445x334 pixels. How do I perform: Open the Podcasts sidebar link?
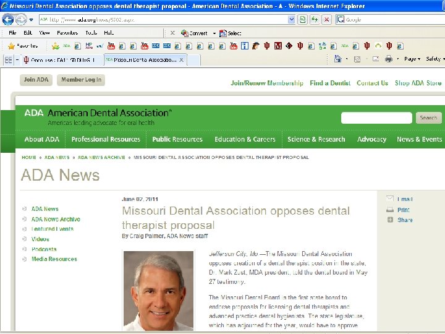point(44,249)
